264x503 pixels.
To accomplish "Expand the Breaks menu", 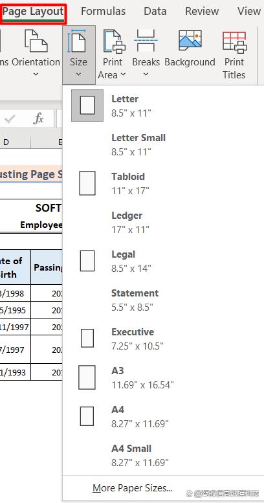I will coord(146,53).
